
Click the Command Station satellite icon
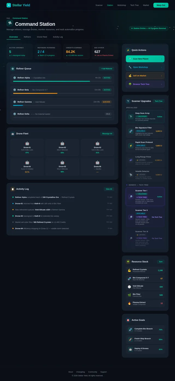point(10,23)
